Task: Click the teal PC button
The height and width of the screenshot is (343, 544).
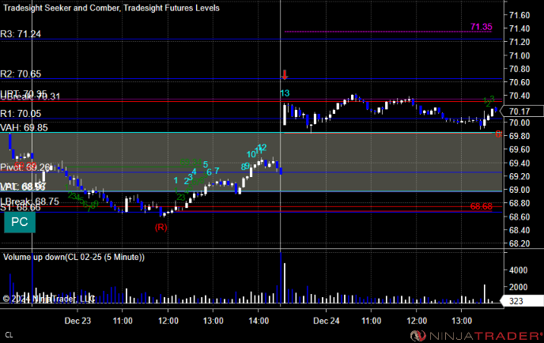Action: pyautogui.click(x=20, y=222)
